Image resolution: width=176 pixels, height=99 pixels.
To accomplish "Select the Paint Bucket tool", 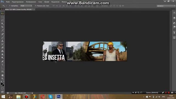I will coord(2,51).
